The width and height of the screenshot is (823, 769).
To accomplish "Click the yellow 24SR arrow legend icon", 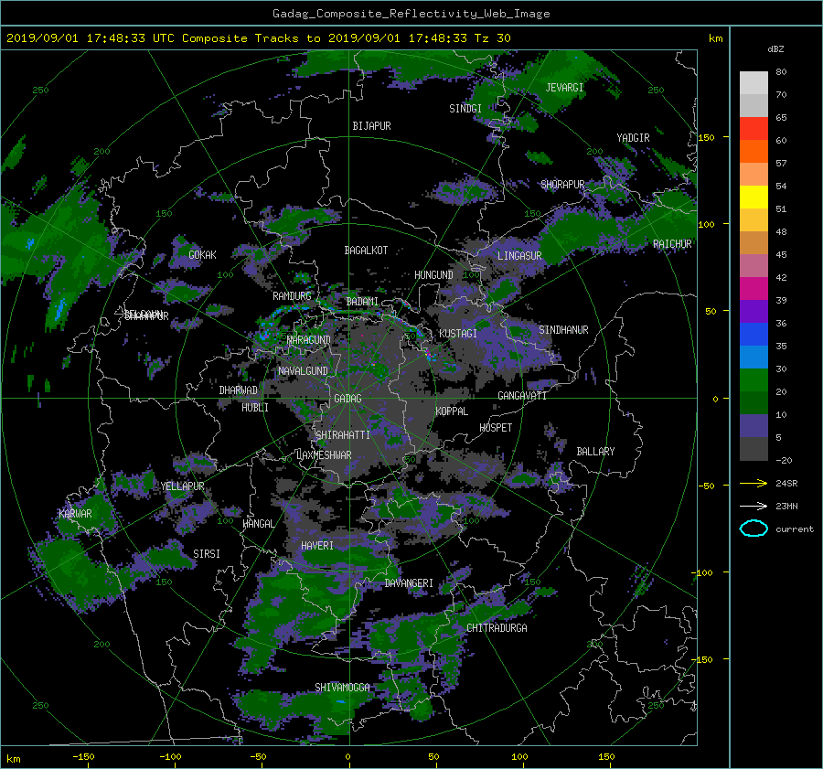I will [754, 483].
